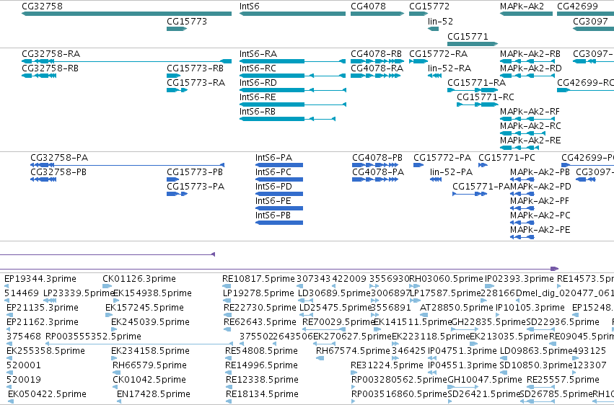The height and width of the screenshot is (405, 614).
Task: Select protein MAPk-Ak2-PE
Action: pos(522,237)
